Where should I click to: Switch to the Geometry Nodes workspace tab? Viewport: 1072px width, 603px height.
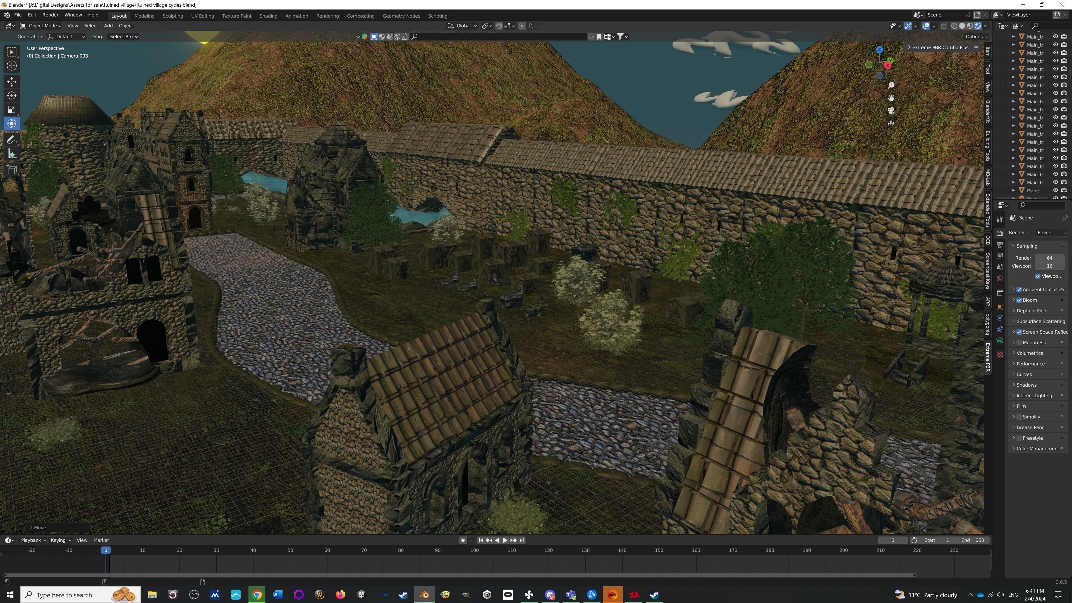point(401,16)
